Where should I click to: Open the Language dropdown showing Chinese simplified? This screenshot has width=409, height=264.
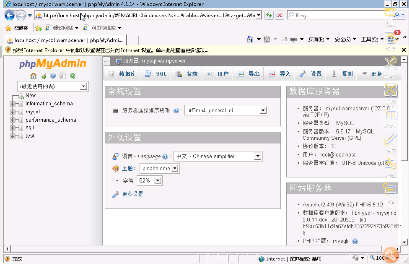(x=218, y=156)
